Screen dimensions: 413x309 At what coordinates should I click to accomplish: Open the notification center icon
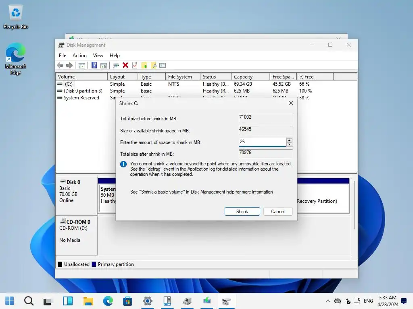point(403,301)
